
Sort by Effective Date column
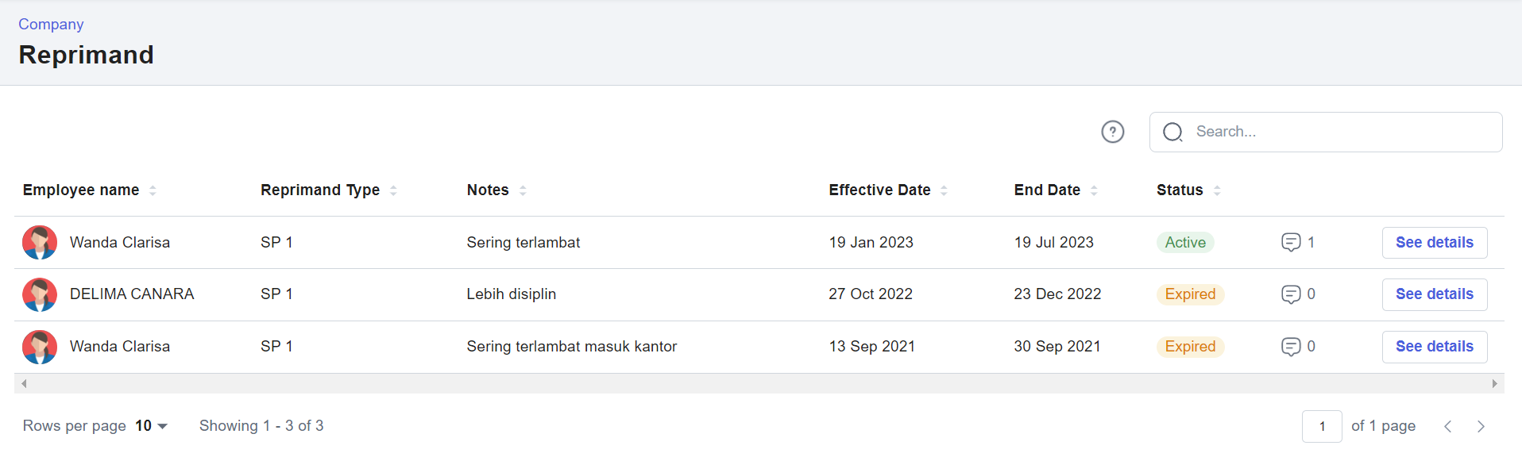[x=944, y=190]
